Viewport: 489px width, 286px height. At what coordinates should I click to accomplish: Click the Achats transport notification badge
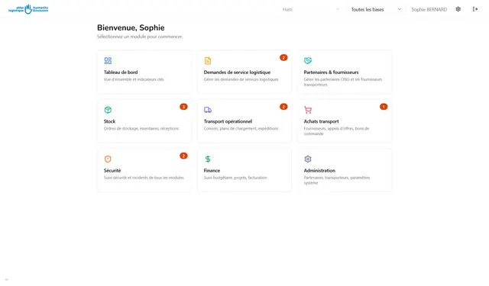pos(384,107)
